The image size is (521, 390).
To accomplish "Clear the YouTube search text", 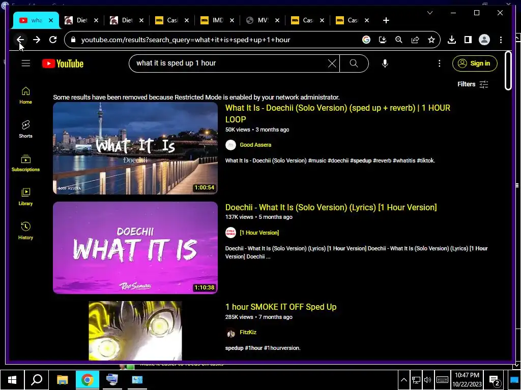I will [x=332, y=63].
